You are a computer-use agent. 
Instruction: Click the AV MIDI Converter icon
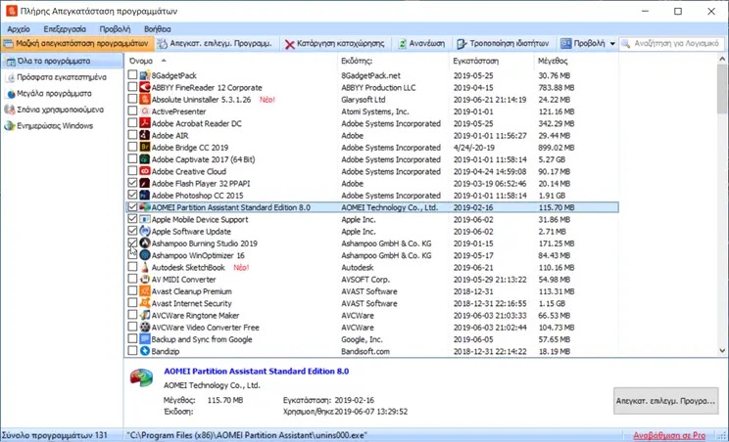tap(145, 280)
